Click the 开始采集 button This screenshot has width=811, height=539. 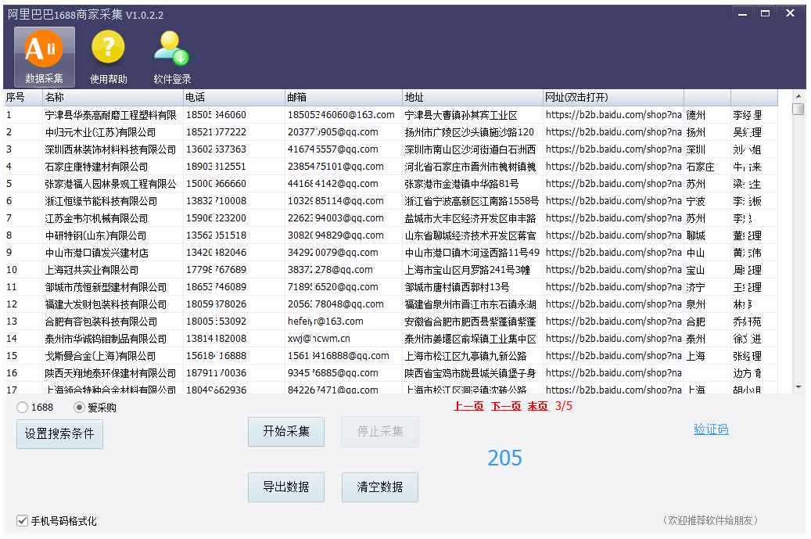click(x=286, y=431)
